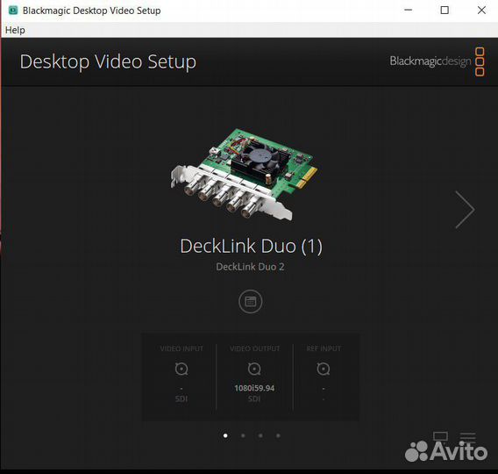Screen dimensions: 498x474
Task: Click the app icon in title bar
Action: (x=13, y=11)
